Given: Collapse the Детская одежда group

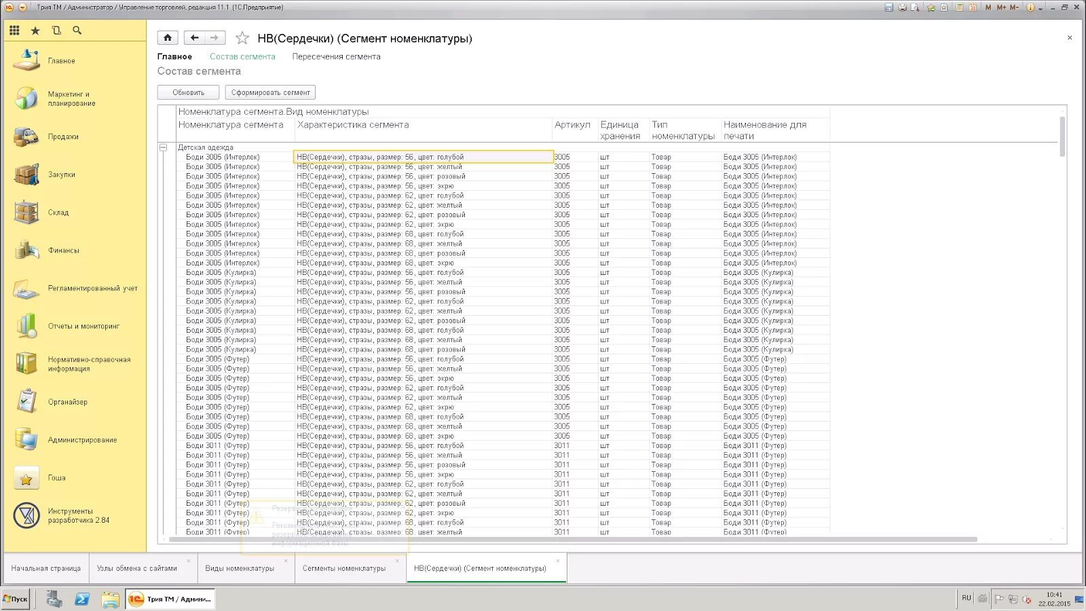Looking at the screenshot, I should point(163,147).
